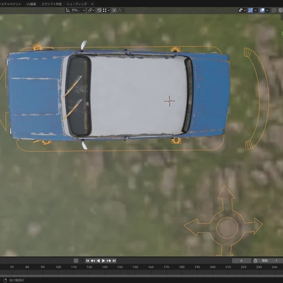283x283 pixels.
Task: Add a new workspace with the plus tab
Action: [x=92, y=4]
